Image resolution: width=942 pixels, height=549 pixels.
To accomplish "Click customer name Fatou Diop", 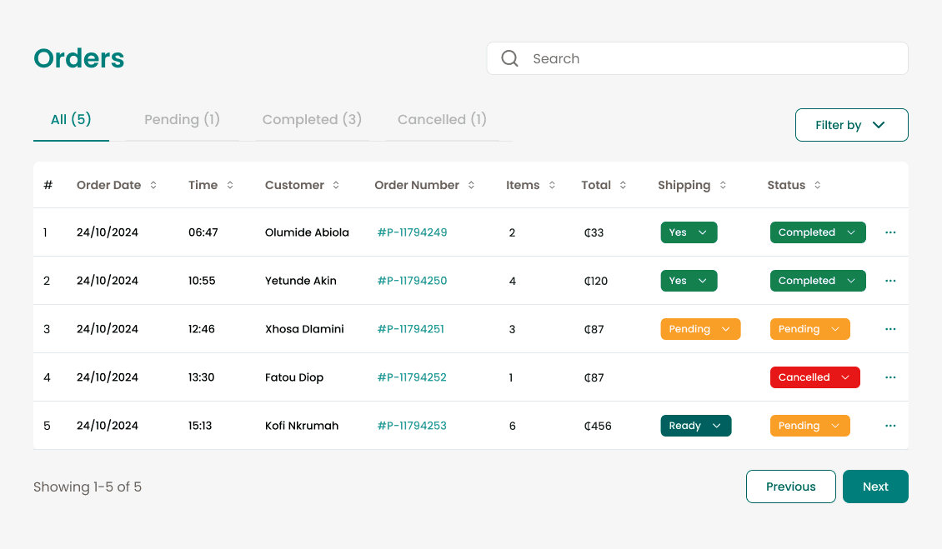I will pyautogui.click(x=294, y=377).
